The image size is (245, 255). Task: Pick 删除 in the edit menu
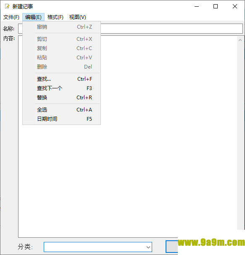coord(62,67)
